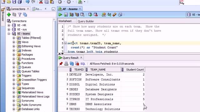Click the Undo arrow icon
Image resolution: width=200 pixels, height=112 pixels.
[x=27, y=2]
